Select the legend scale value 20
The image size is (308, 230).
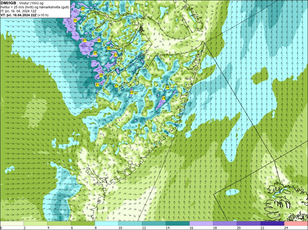[239, 228]
